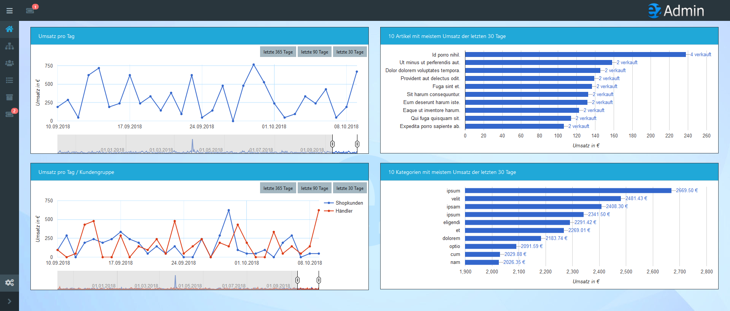Click the 'Id porro nihil.' article bar

tap(575, 55)
